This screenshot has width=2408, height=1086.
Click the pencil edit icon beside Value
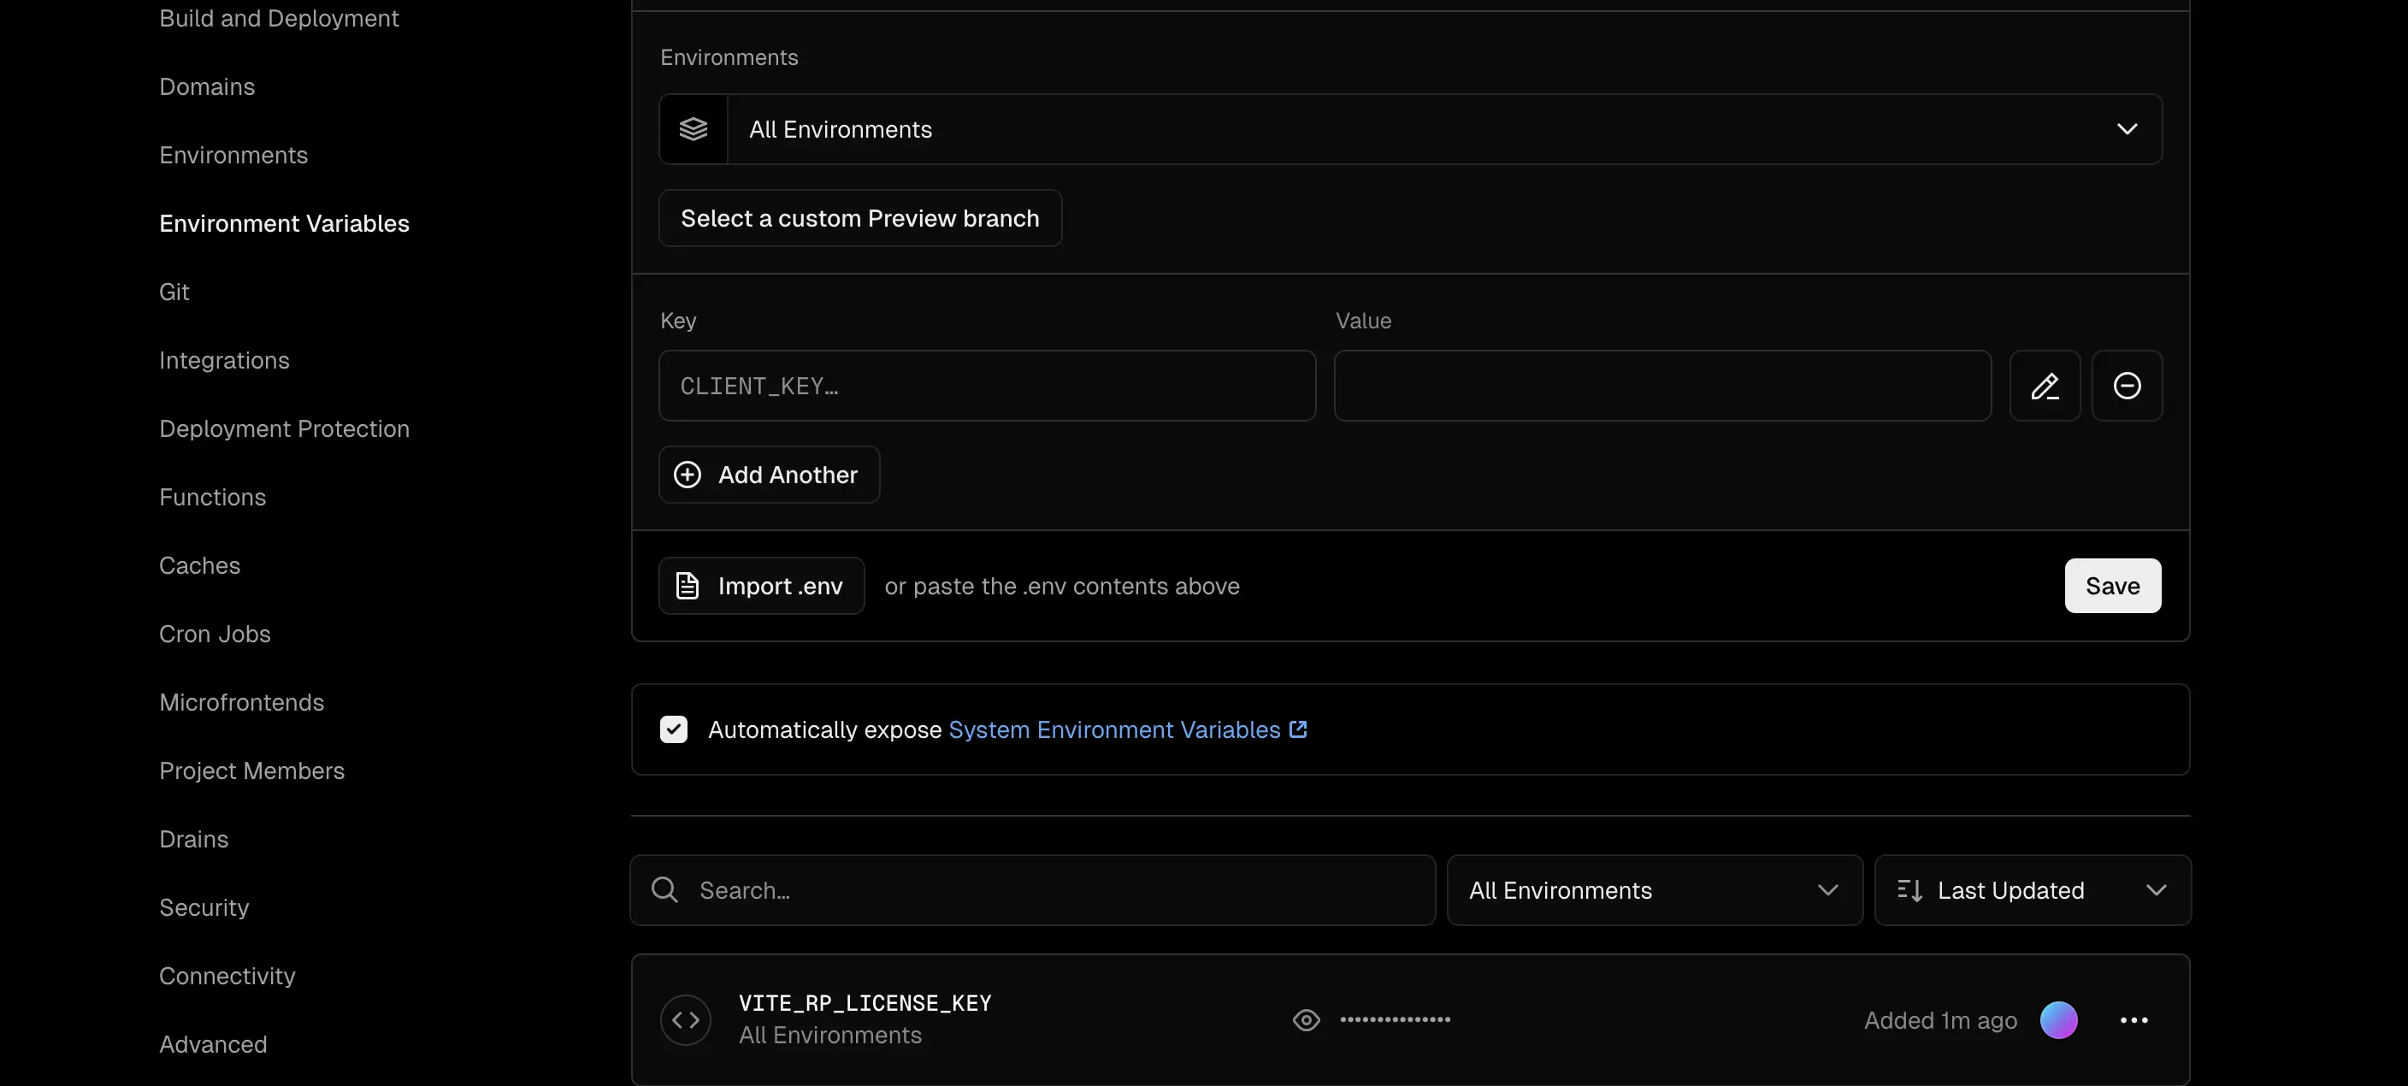tap(2045, 386)
